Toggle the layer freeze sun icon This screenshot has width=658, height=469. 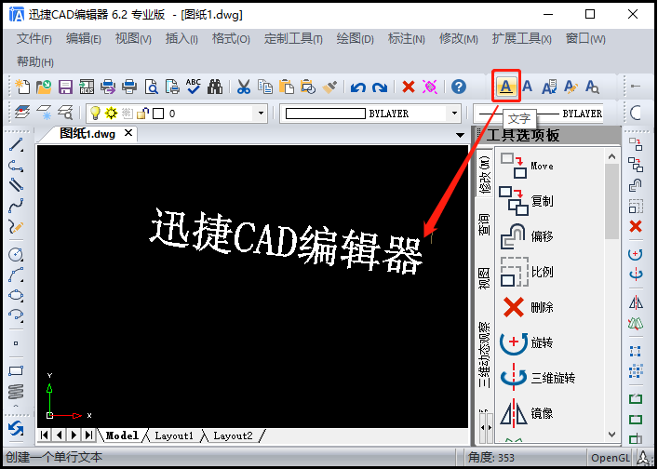[x=111, y=114]
